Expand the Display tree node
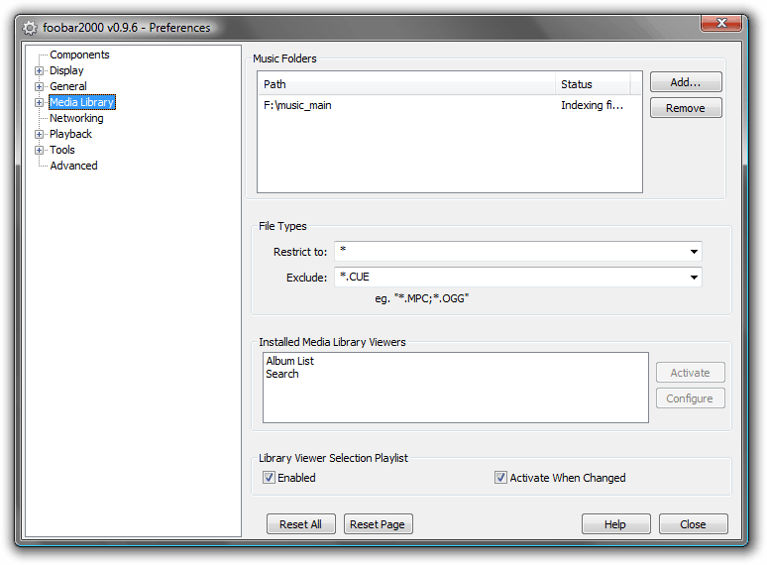The width and height of the screenshot is (767, 565). (39, 71)
